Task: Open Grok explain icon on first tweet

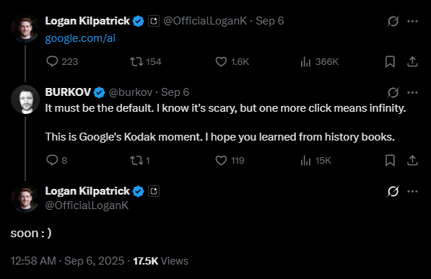Action: point(393,21)
